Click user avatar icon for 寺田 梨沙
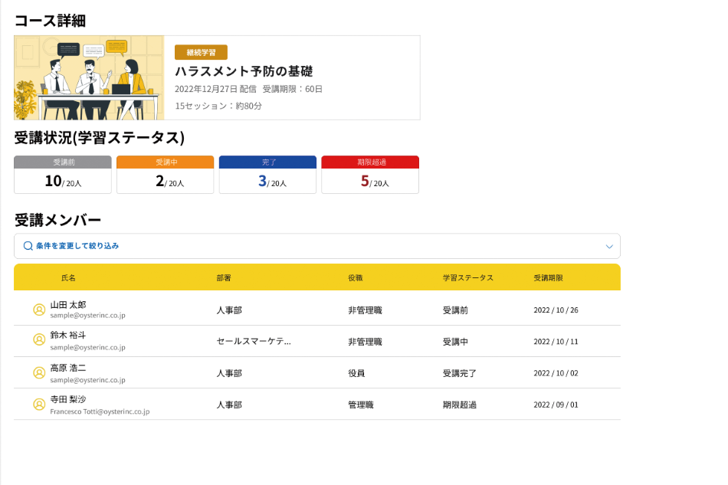The height and width of the screenshot is (485, 728). tap(39, 404)
